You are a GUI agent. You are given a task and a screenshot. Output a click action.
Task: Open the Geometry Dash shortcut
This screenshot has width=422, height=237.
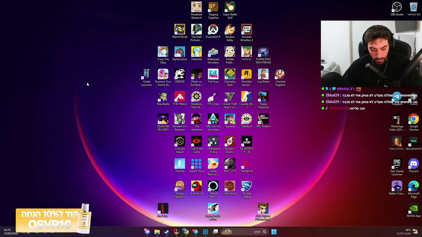[x=230, y=78]
